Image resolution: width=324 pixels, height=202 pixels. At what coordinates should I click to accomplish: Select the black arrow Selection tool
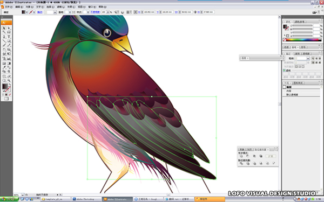point(4,28)
